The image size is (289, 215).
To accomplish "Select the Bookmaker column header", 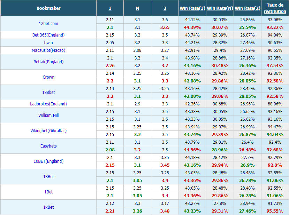I will tap(48, 8).
